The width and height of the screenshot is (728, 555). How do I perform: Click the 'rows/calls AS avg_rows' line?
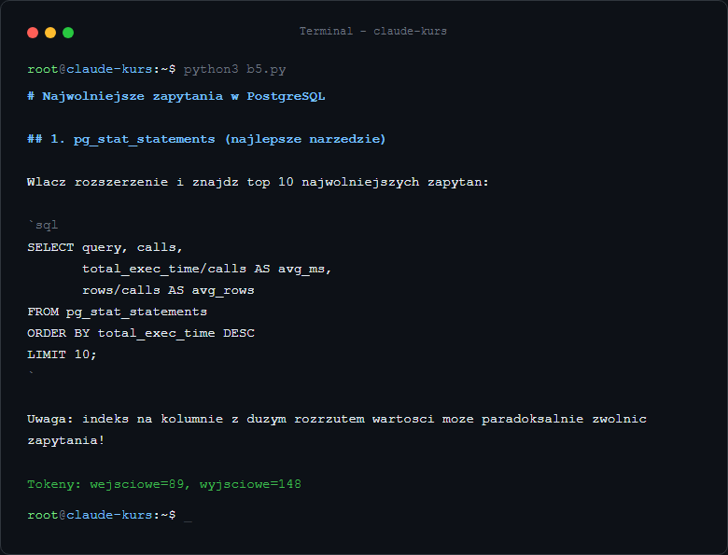[x=168, y=290]
